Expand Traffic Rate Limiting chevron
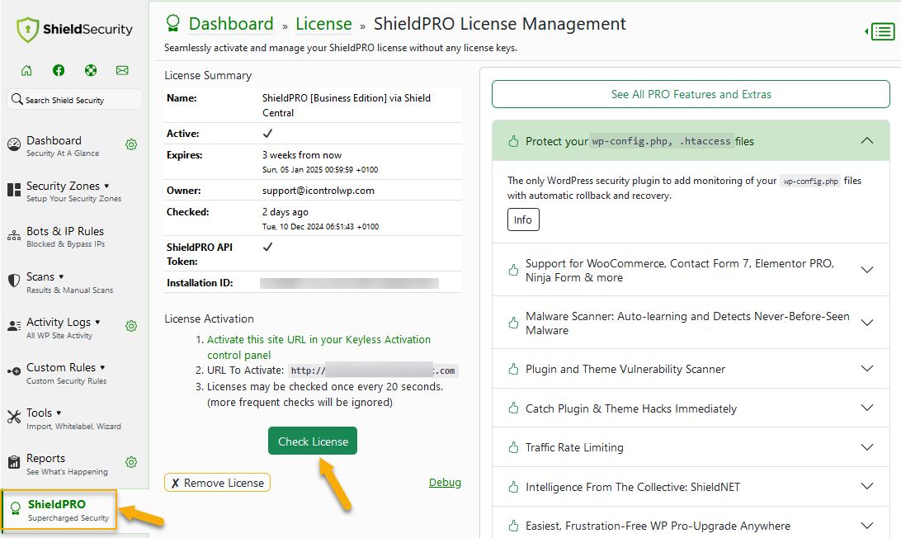 (867, 447)
